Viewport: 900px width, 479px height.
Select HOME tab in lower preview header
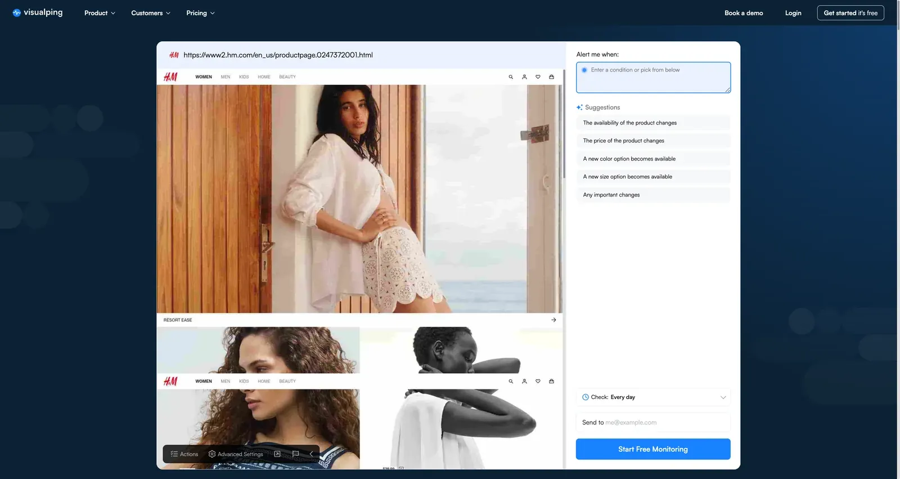[x=264, y=382]
